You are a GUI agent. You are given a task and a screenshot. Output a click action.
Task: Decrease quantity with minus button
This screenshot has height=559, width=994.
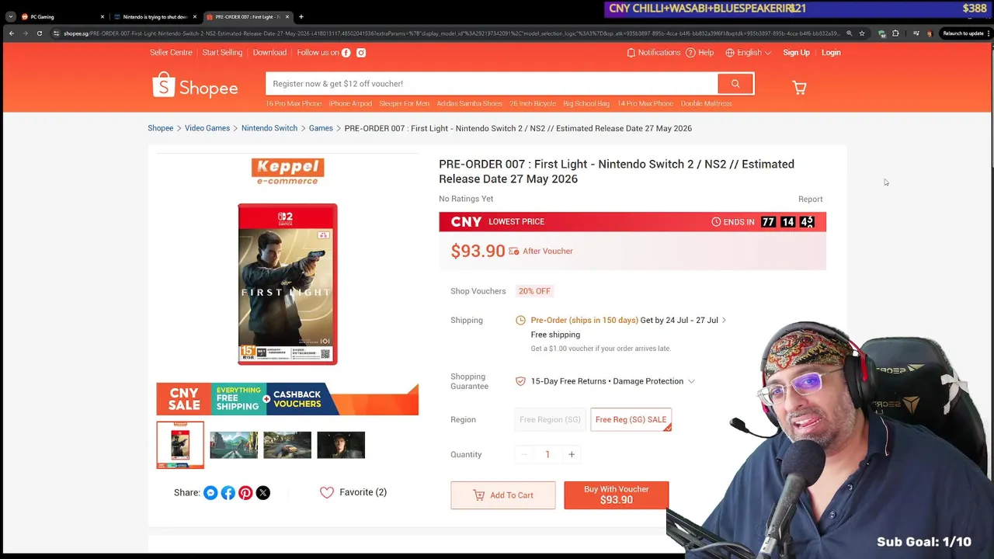[x=523, y=454]
